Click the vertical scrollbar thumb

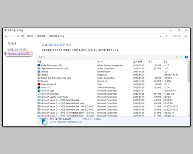click(x=189, y=72)
